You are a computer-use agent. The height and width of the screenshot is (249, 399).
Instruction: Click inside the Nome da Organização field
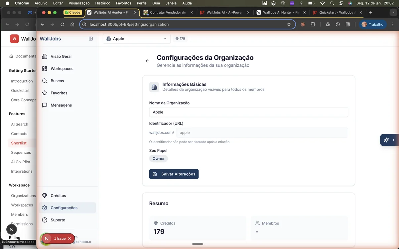coord(248,112)
